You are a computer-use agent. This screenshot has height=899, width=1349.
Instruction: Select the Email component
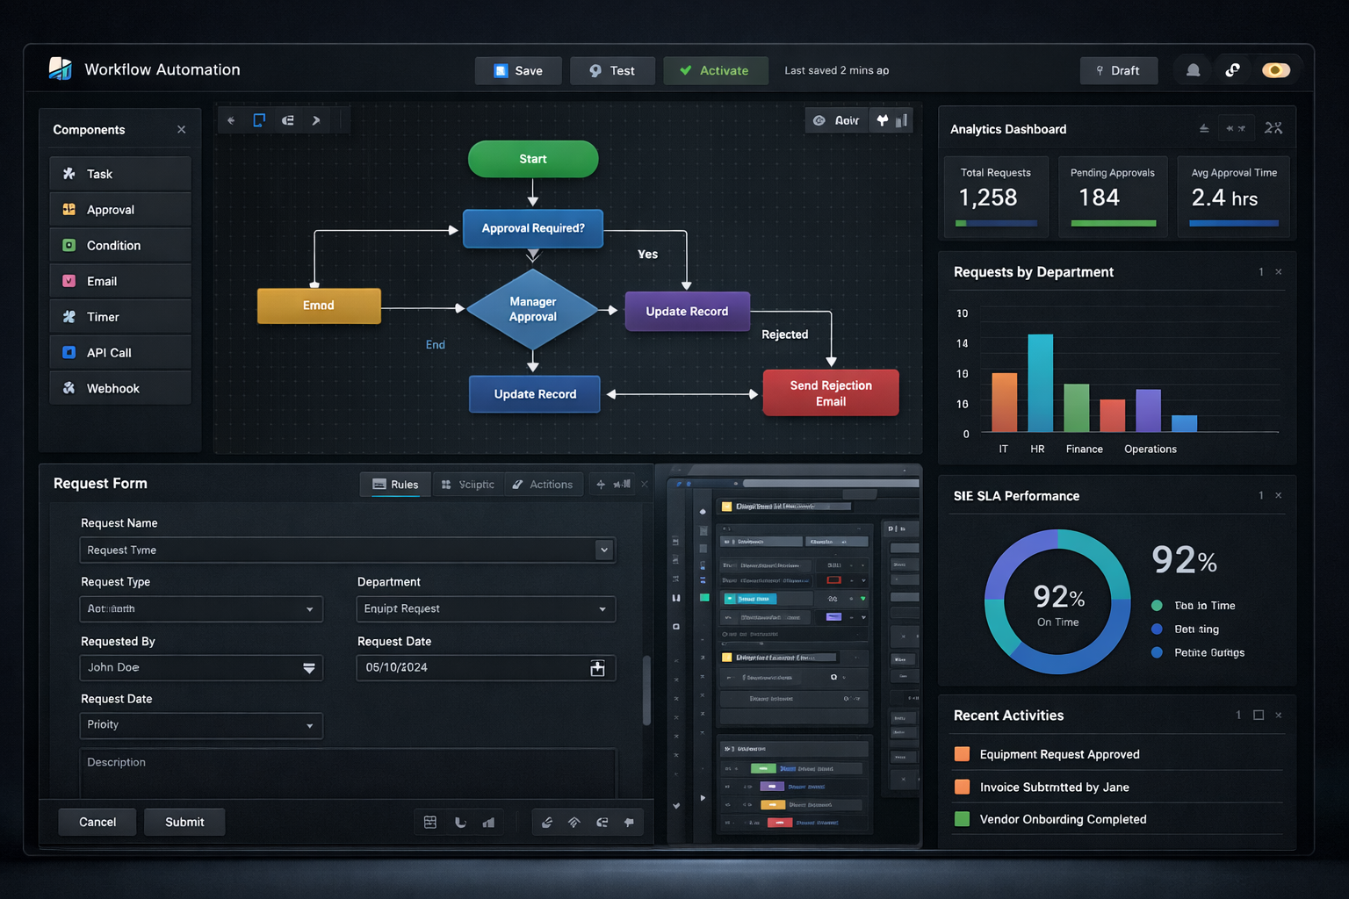click(119, 280)
